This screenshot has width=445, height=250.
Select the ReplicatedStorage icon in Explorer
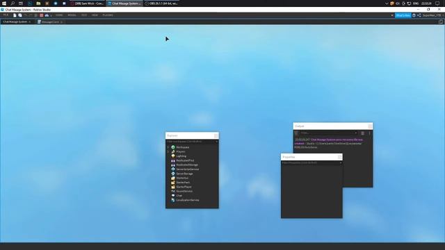pos(173,165)
